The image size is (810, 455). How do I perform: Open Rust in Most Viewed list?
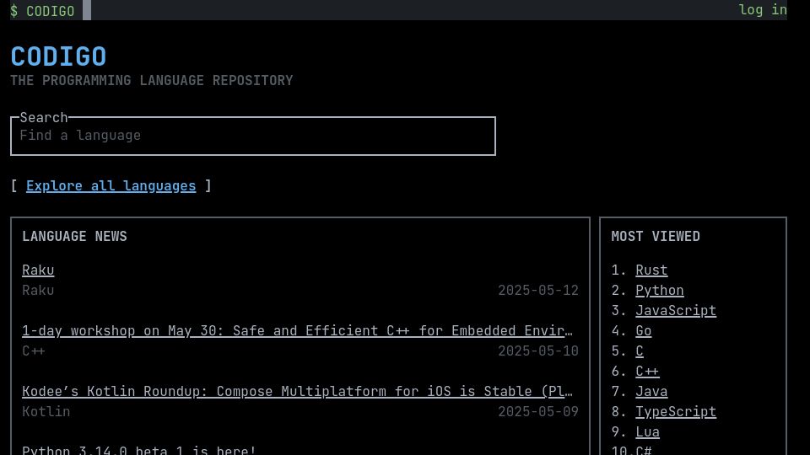[651, 270]
